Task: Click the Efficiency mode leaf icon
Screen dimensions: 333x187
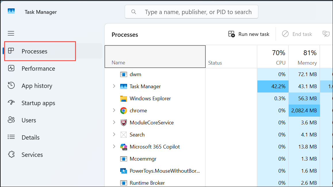Action: click(326, 34)
